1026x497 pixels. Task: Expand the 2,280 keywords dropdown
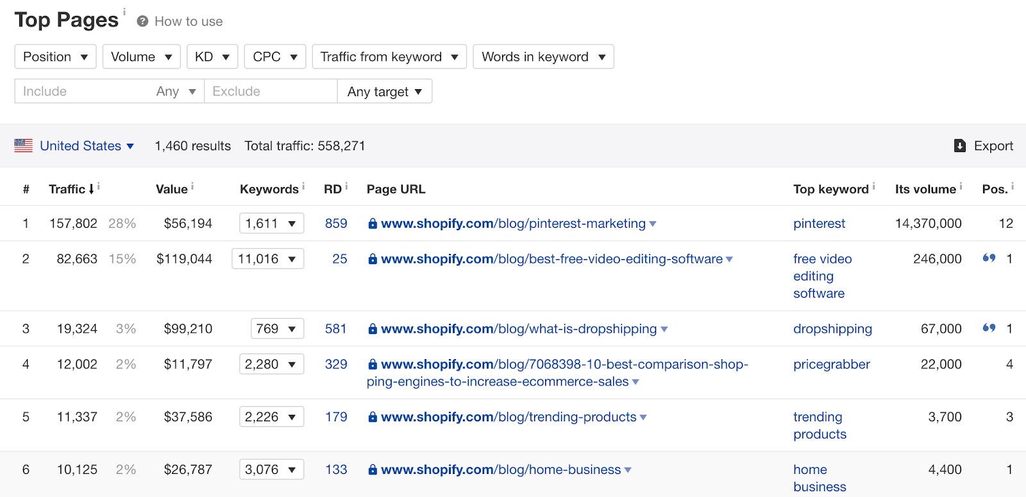click(271, 364)
